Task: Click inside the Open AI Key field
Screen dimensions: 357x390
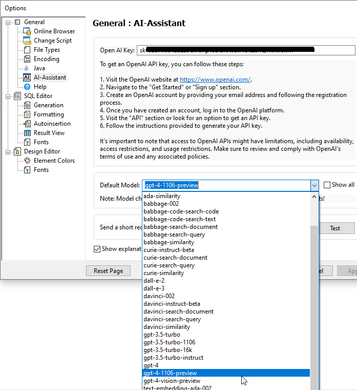Action: pyautogui.click(x=246, y=50)
